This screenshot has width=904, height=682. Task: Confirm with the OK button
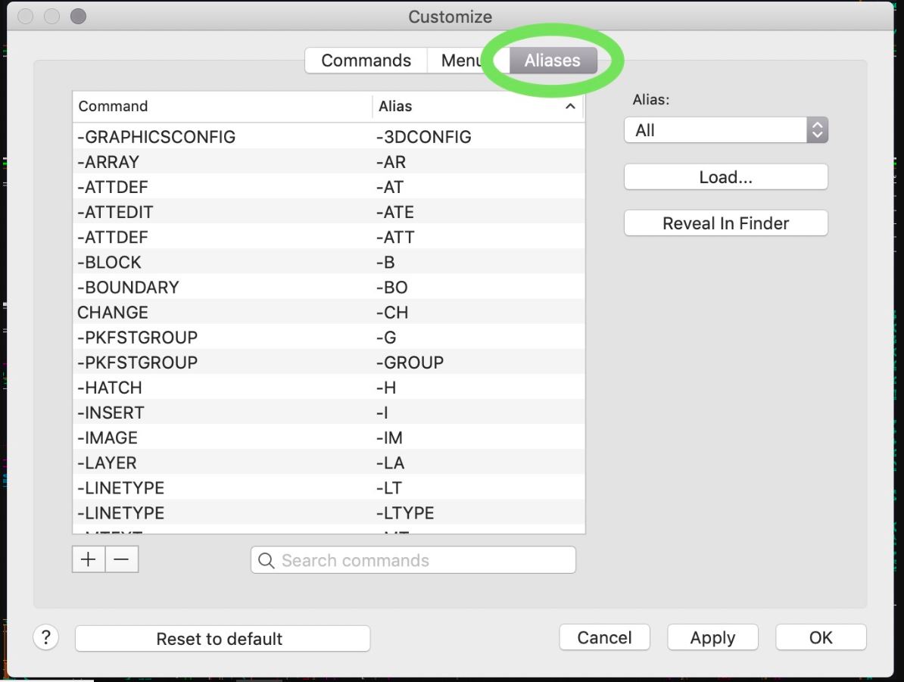pos(821,637)
